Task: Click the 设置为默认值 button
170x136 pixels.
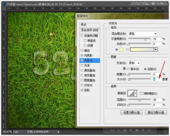Action: click(x=131, y=112)
